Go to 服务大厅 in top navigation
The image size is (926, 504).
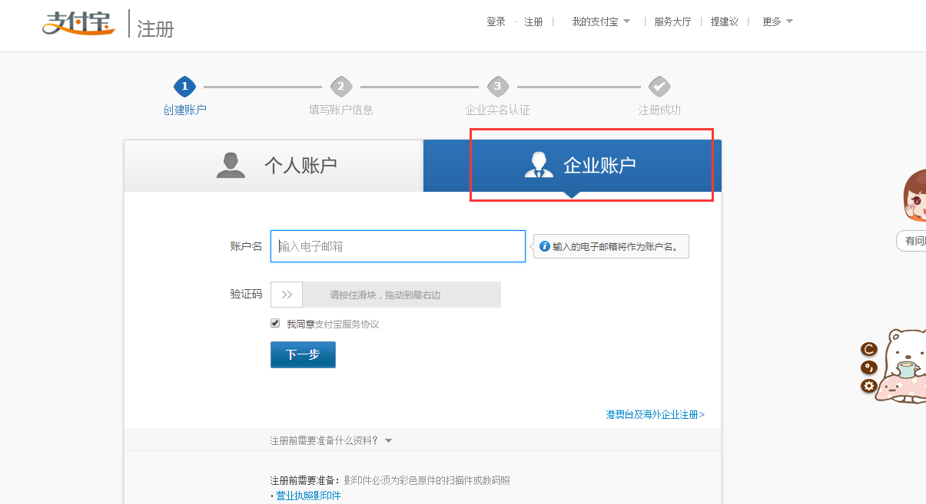pos(672,21)
